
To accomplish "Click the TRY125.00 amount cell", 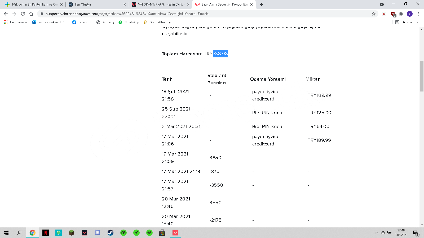I will 319,113.
